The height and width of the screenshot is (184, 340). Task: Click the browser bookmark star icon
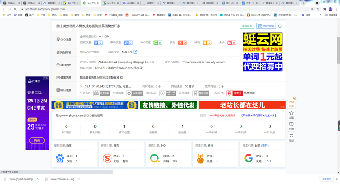317,9
